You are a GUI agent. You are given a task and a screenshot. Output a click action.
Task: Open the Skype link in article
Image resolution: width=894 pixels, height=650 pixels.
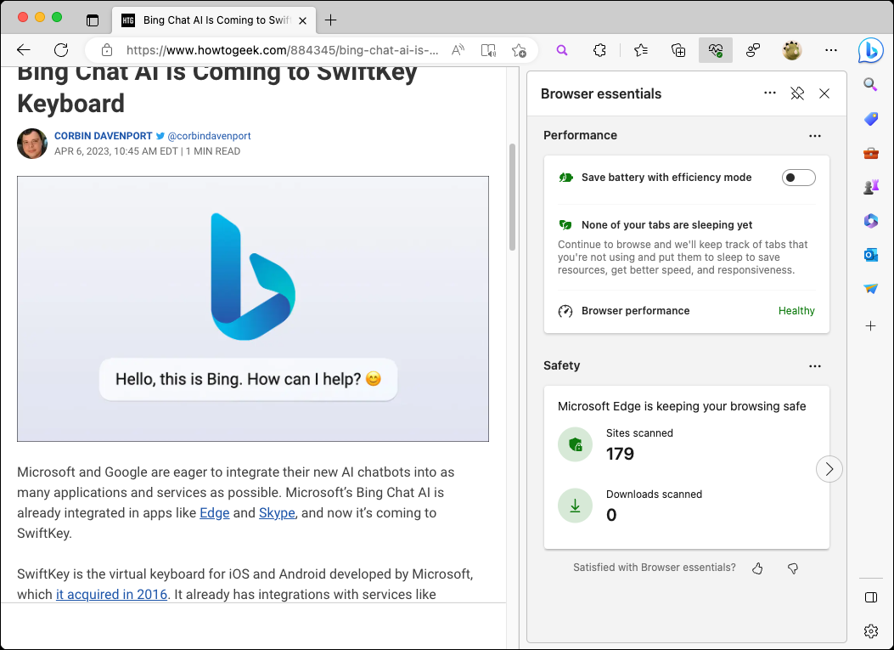pos(277,513)
